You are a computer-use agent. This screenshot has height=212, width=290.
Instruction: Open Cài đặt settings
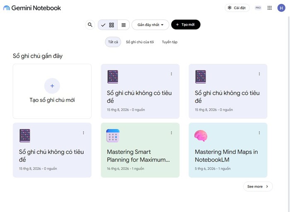[237, 8]
